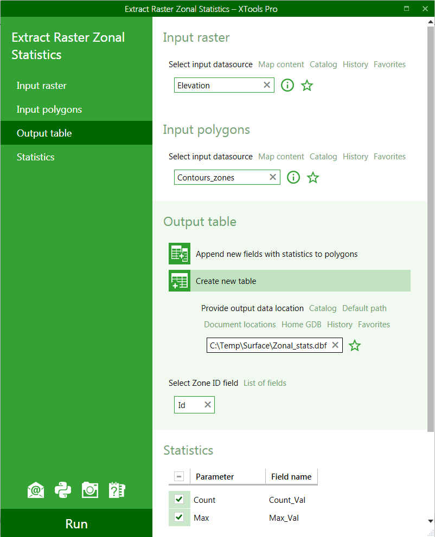Open Favorites for output data location
The height and width of the screenshot is (537, 435).
(374, 325)
